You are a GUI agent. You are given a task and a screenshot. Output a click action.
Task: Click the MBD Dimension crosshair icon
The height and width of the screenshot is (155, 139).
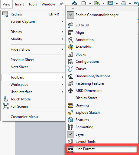pyautogui.click(x=70, y=91)
